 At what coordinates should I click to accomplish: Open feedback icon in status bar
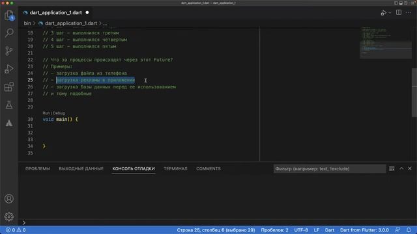pos(398,230)
